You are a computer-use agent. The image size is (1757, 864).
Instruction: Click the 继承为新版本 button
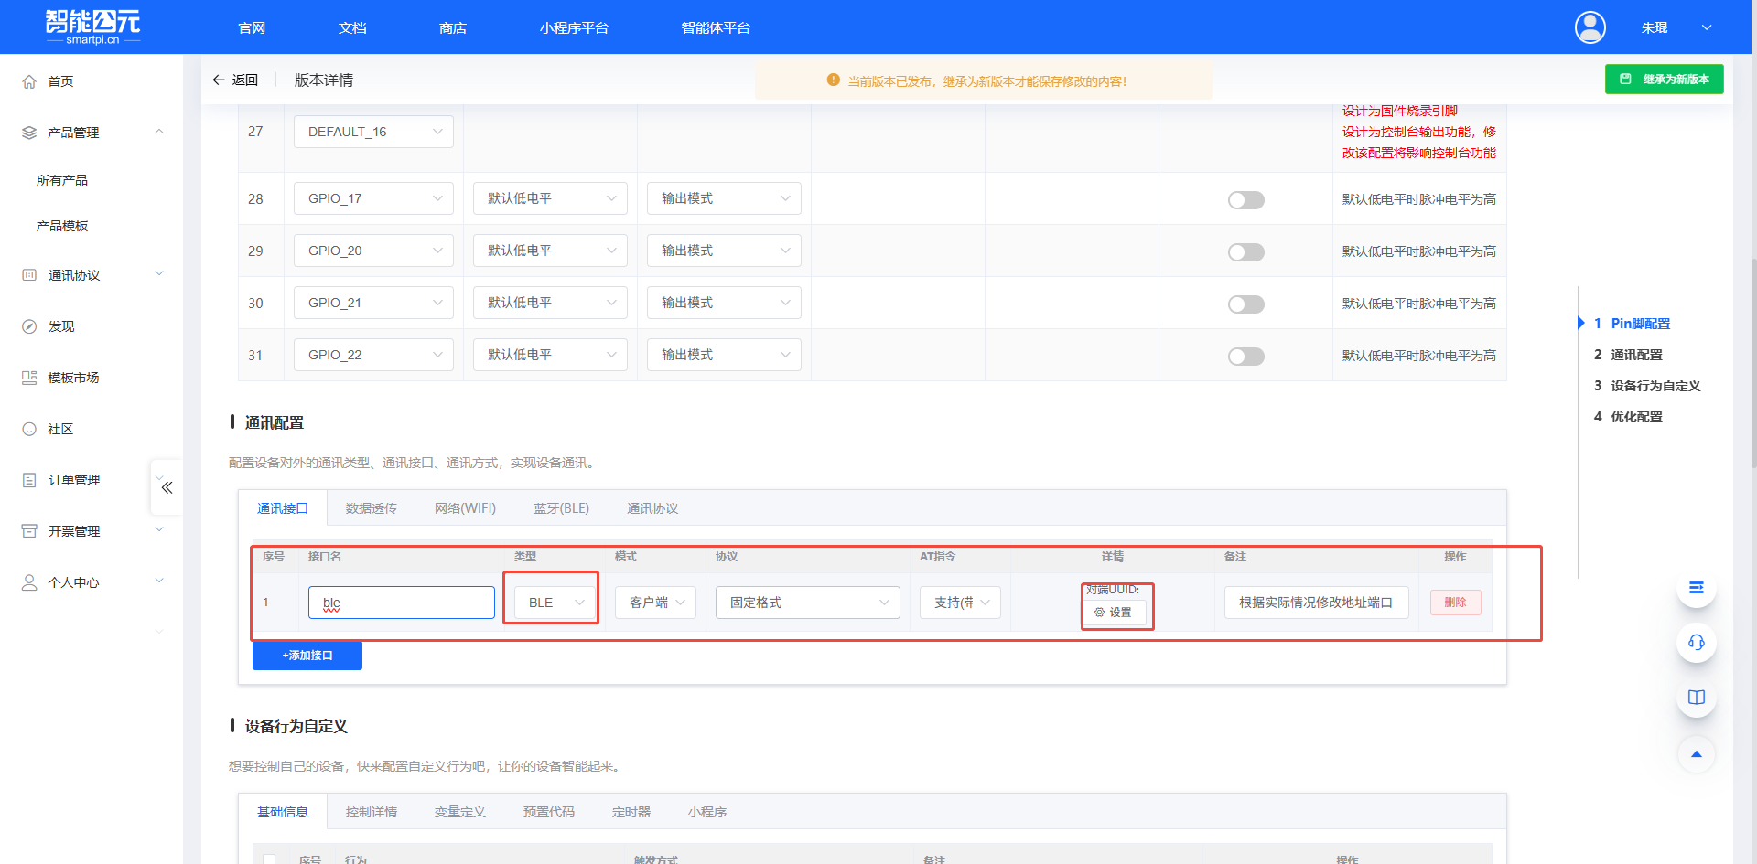click(x=1664, y=80)
